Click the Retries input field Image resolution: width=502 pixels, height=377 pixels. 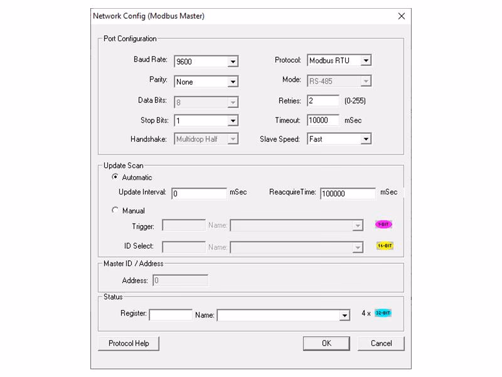(323, 101)
